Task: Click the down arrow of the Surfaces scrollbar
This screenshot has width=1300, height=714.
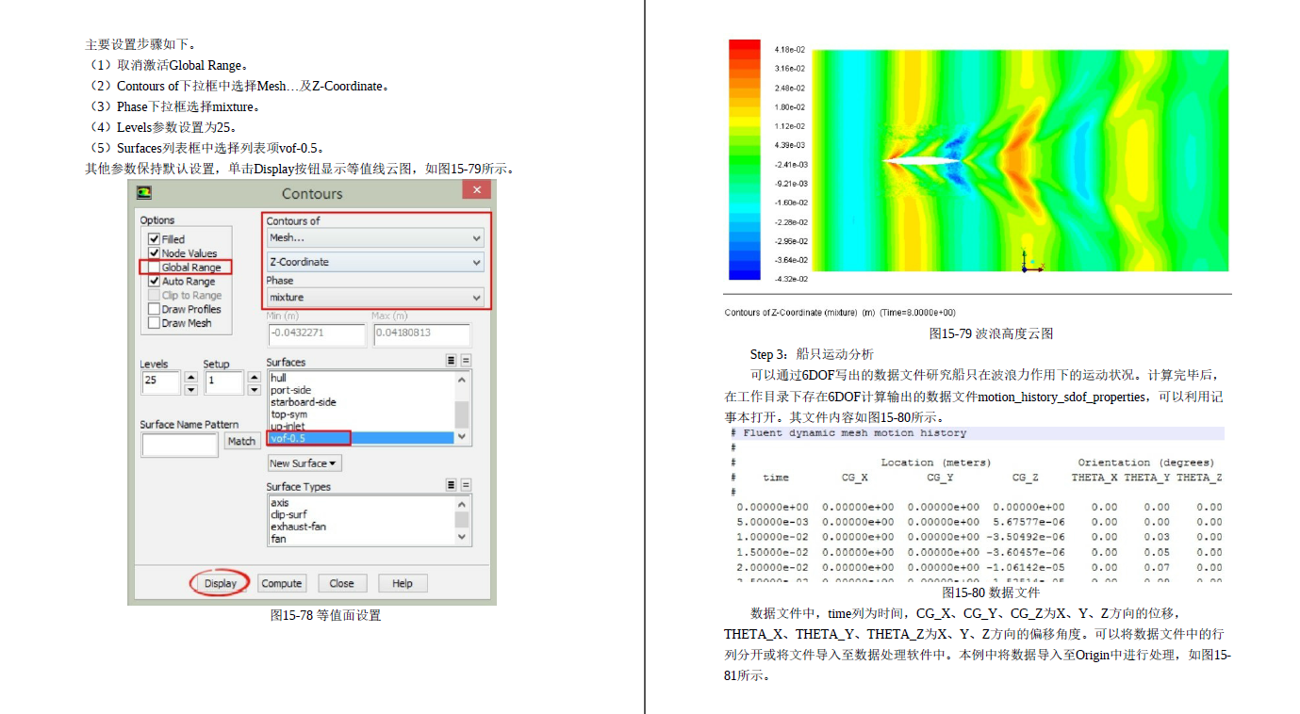Action: point(460,435)
